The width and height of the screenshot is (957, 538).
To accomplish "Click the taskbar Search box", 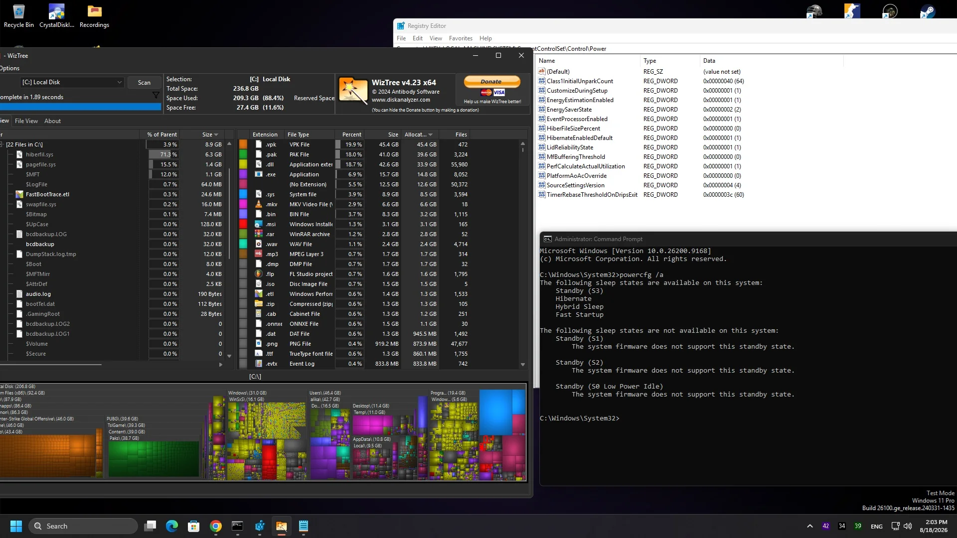I will click(x=83, y=526).
